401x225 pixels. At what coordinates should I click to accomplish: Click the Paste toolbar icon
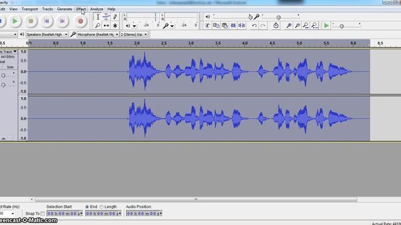point(224,26)
